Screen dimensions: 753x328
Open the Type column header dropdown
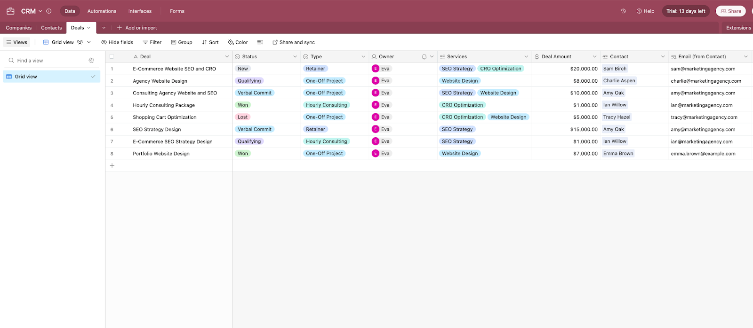click(363, 56)
